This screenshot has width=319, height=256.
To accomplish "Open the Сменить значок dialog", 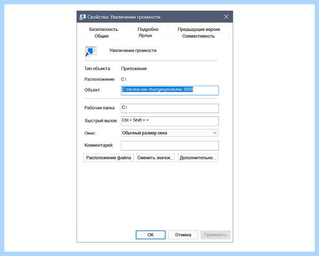I will (x=155, y=158).
